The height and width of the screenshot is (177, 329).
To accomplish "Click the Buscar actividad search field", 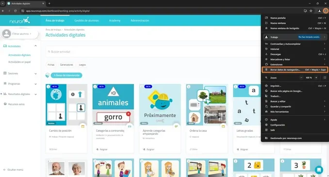I will (153, 51).
